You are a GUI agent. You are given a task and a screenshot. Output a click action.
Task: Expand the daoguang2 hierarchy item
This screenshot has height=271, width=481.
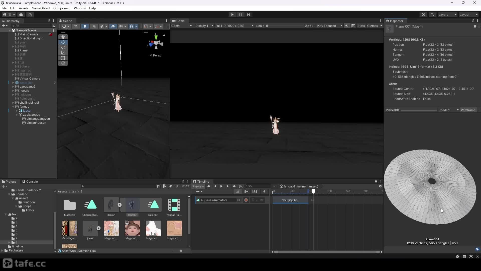(13, 87)
